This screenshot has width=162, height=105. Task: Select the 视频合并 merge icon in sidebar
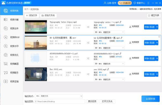(x=6, y=28)
